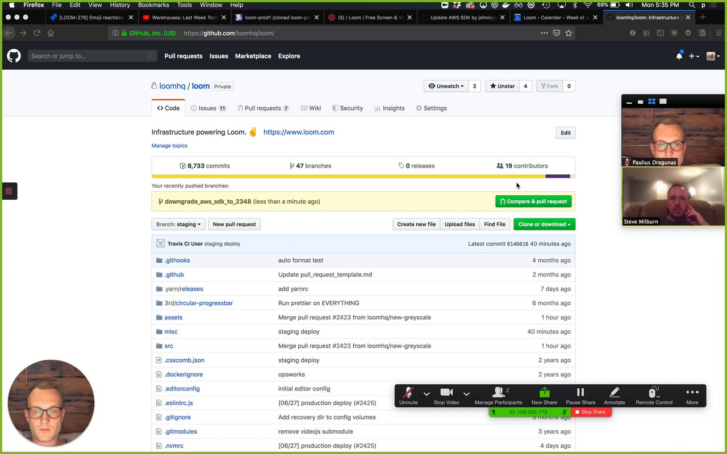This screenshot has width=727, height=454.
Task: Click the Firefox home icon
Action: tap(51, 33)
